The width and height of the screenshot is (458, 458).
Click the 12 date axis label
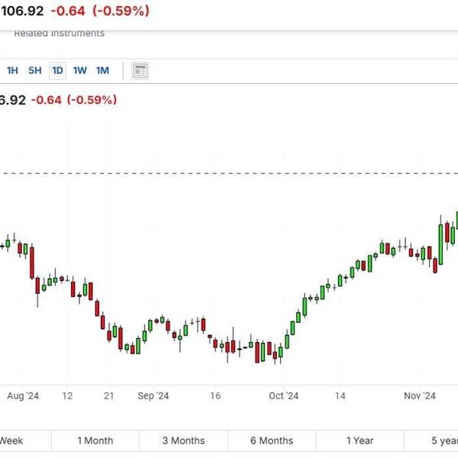[x=67, y=395]
